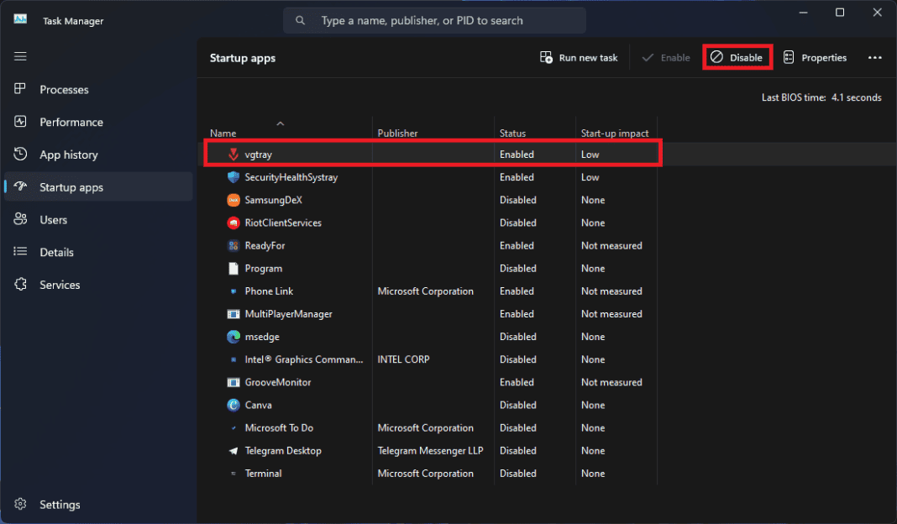Click Run new task

coord(579,57)
